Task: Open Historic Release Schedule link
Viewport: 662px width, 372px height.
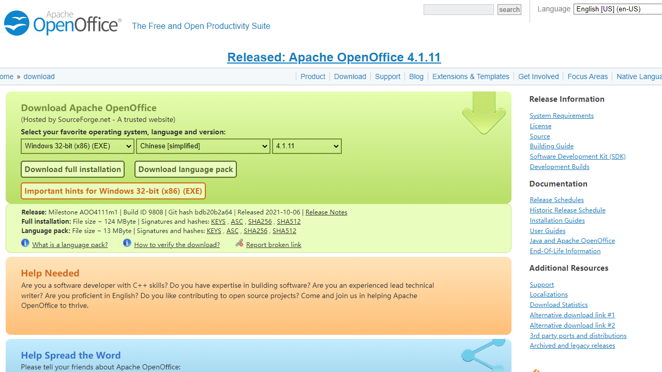Action: 568,210
